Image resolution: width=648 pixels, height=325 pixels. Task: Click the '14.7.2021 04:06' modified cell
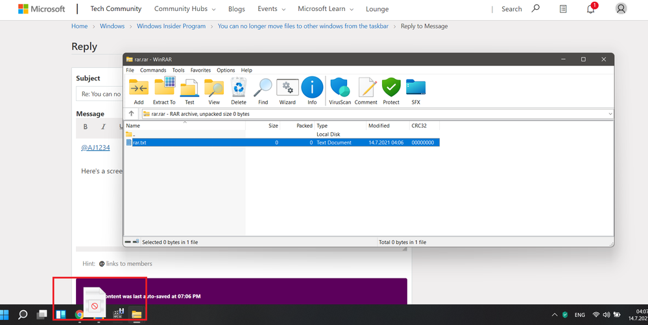pos(386,142)
